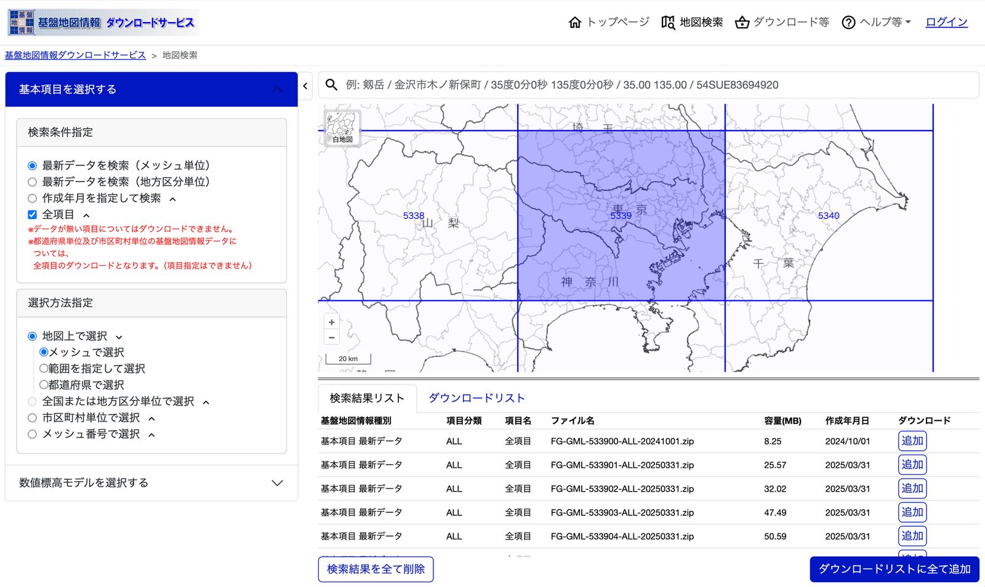Screen dimensions: 985x587
Task: Click 検索結果を全て削除 button
Action: pyautogui.click(x=376, y=569)
